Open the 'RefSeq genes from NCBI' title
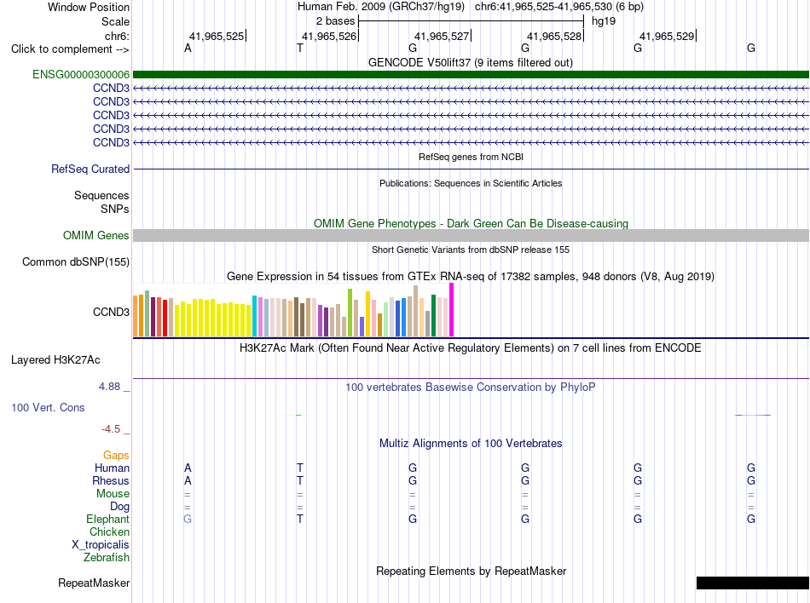This screenshot has height=603, width=810. pos(471,157)
